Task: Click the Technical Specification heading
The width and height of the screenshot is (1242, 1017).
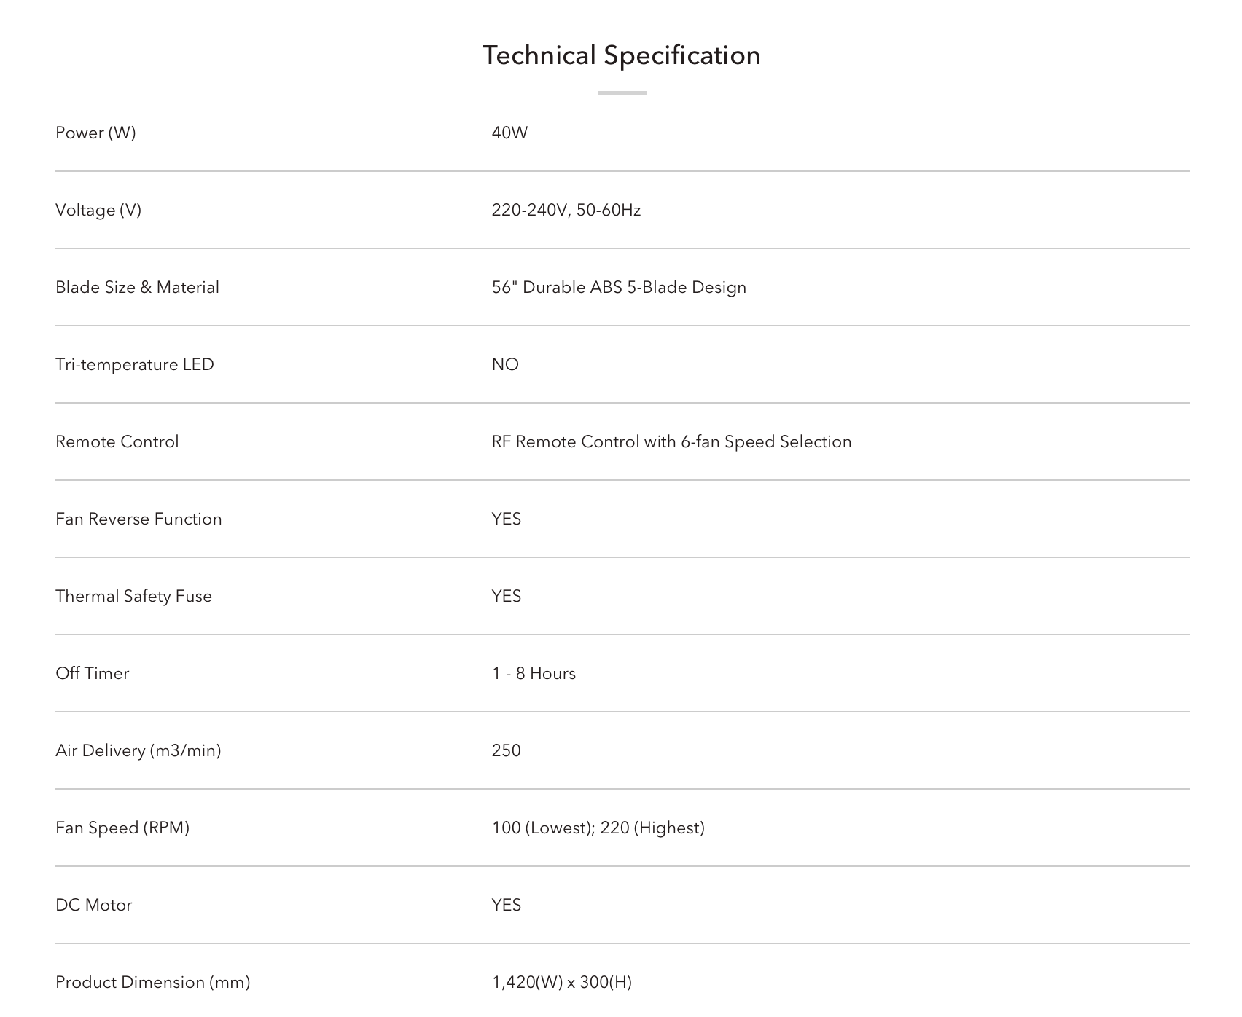Action: tap(621, 55)
